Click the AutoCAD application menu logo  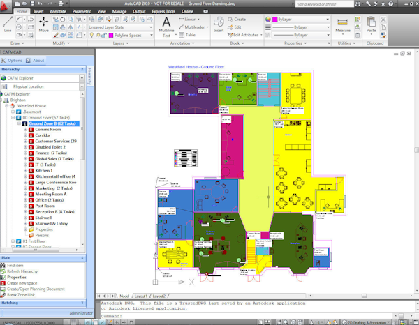[x=4, y=6]
